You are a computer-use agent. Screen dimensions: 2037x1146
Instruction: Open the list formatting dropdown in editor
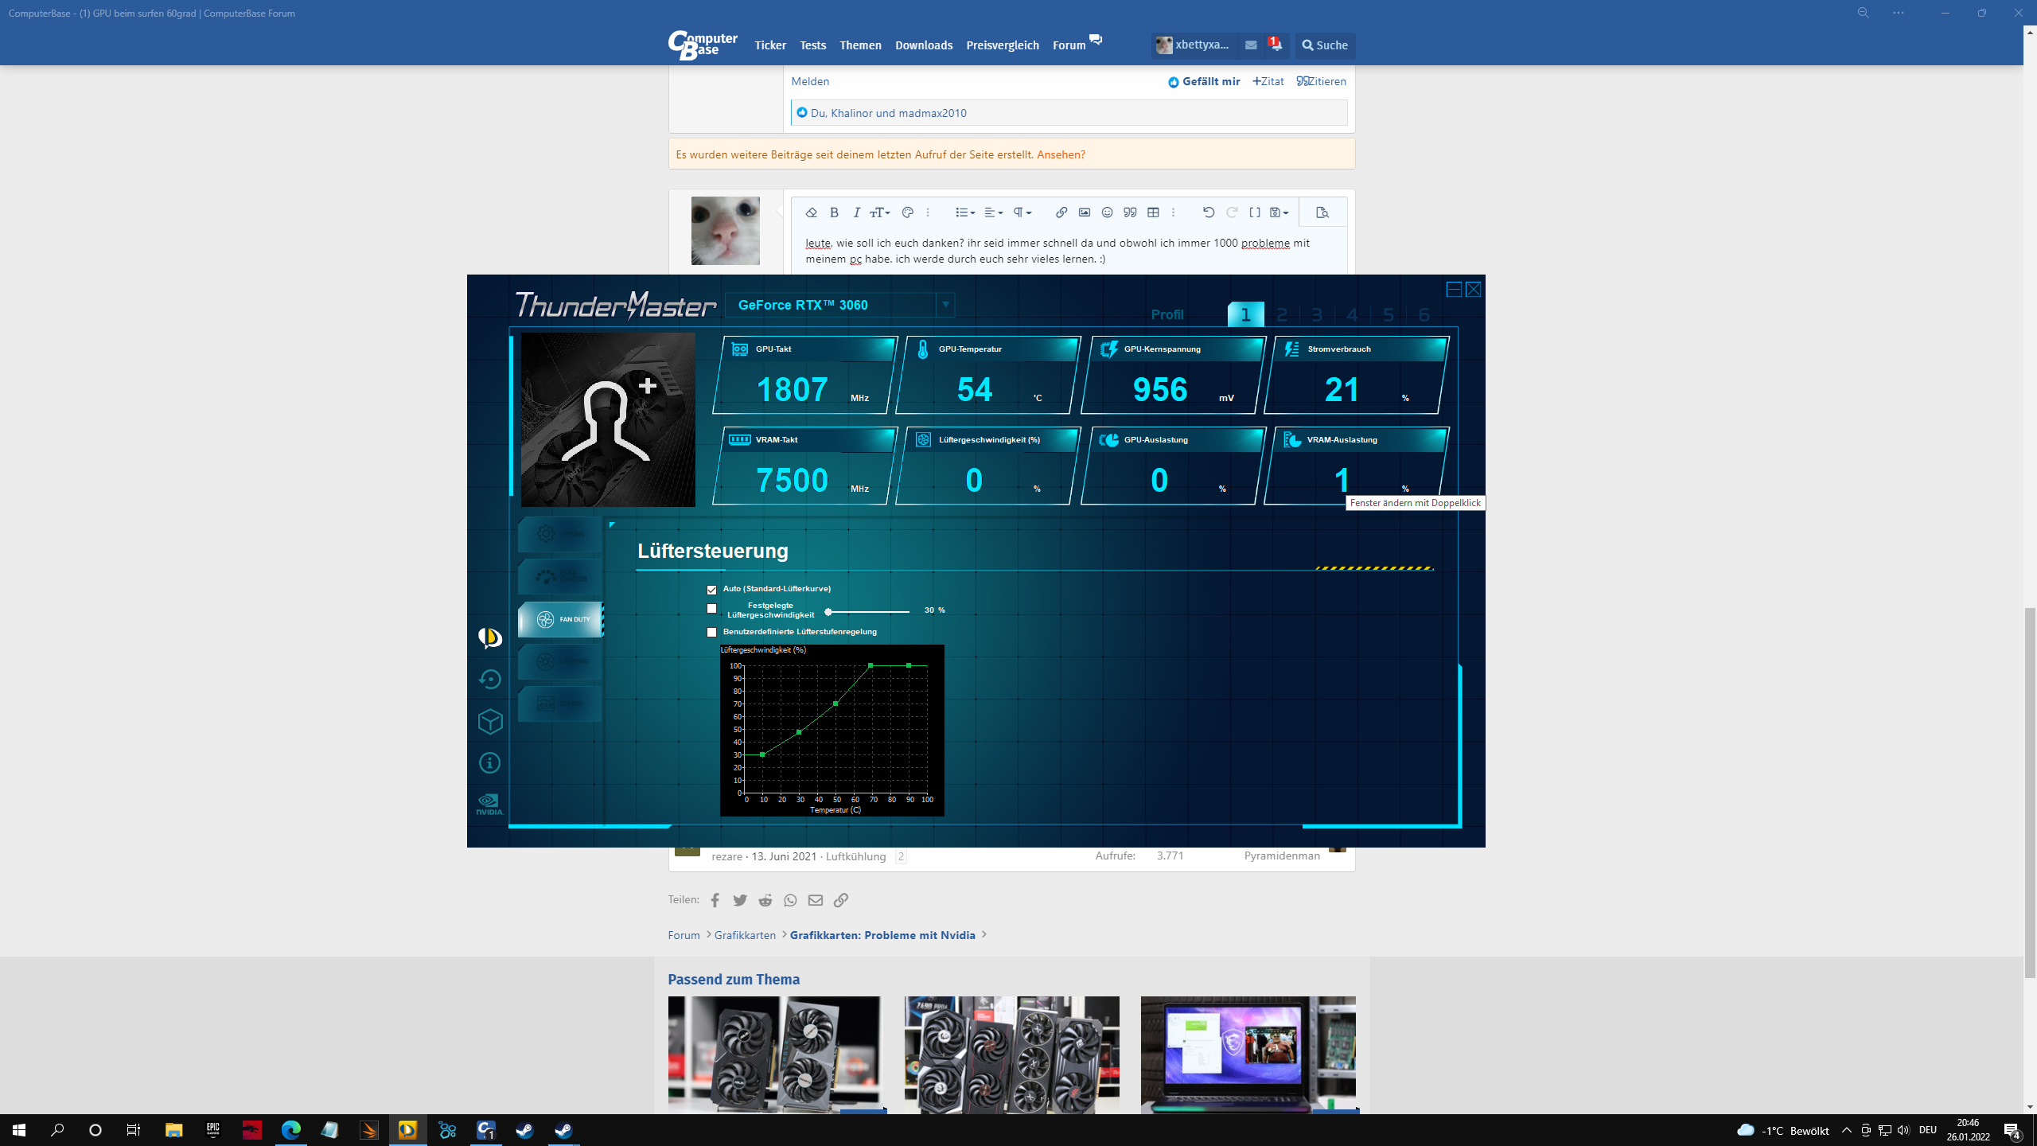(x=964, y=212)
